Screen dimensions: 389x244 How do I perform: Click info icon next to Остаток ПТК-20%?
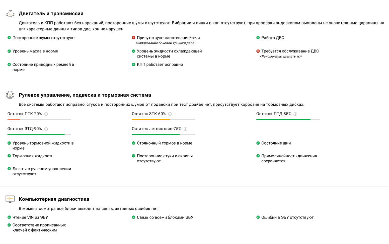[x=46, y=114]
